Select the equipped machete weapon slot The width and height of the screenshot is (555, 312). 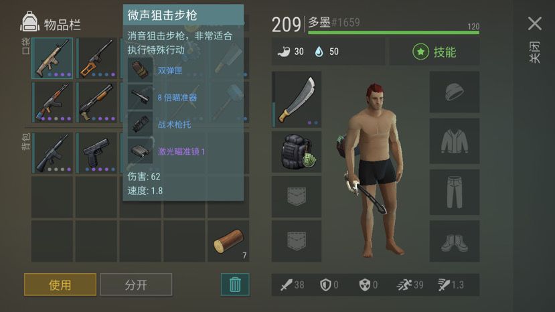tap(297, 100)
